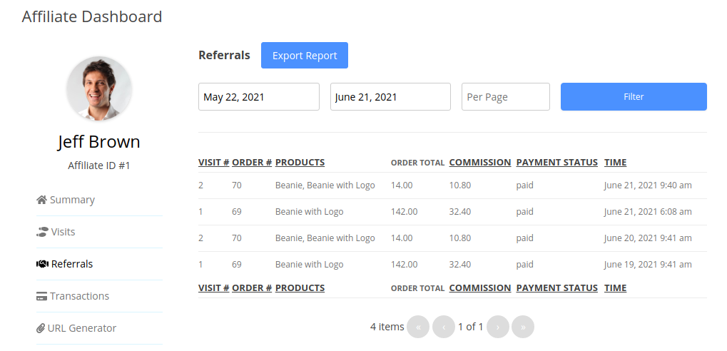Focus the Per Page input field
Viewport: 727px width, 351px height.
(x=506, y=96)
